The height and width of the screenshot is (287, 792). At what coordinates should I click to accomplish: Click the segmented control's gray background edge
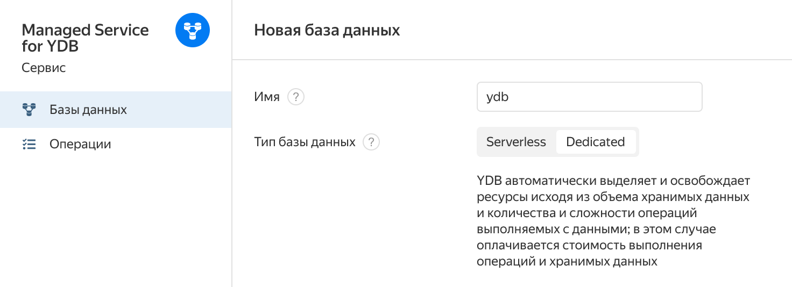[x=638, y=142]
